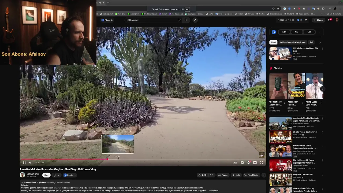Seek on the red video progress bar
The image size is (343, 193).
tap(64, 159)
